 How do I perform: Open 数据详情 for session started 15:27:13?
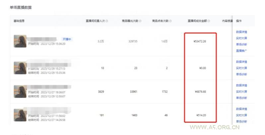coord(241,62)
